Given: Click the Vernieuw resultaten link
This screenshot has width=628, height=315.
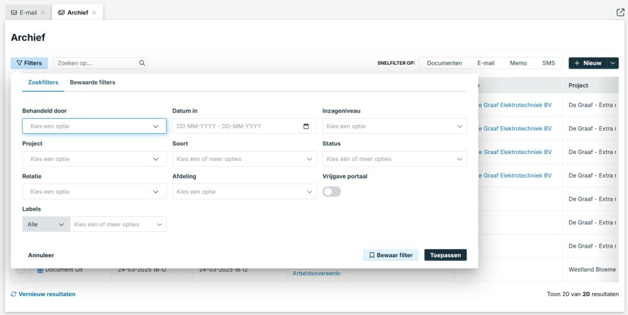Looking at the screenshot, I should [x=47, y=294].
